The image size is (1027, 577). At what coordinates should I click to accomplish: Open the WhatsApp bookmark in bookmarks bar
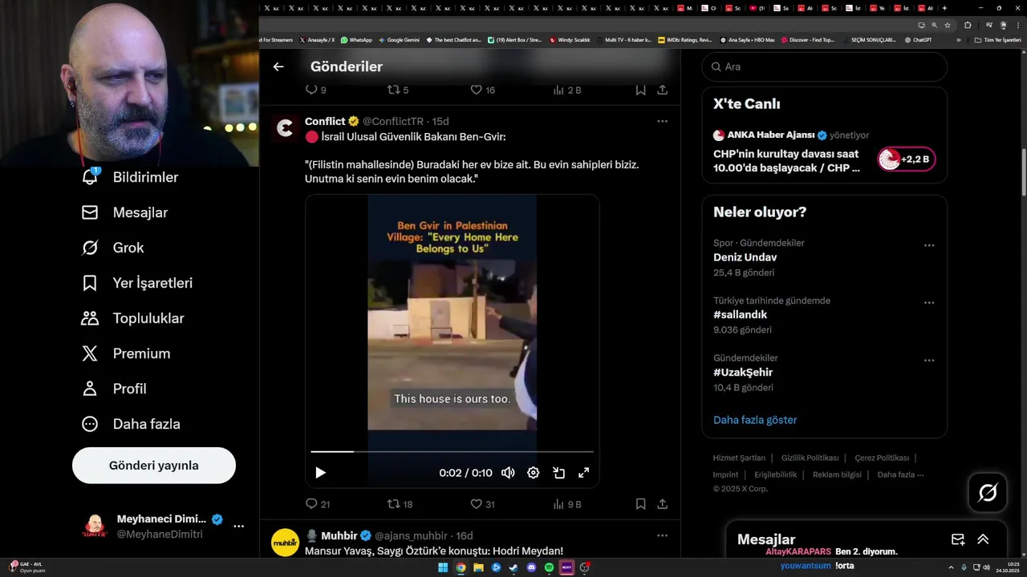tap(356, 39)
